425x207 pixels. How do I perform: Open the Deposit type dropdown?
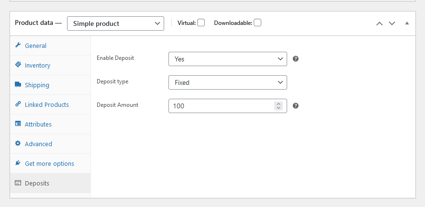point(228,82)
